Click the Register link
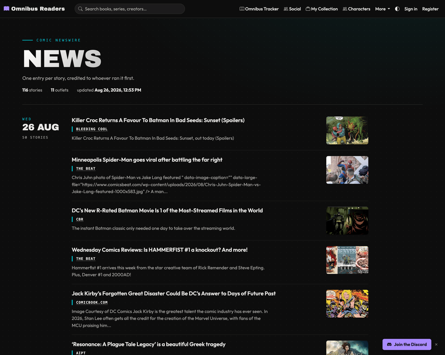This screenshot has height=355, width=445. (430, 9)
